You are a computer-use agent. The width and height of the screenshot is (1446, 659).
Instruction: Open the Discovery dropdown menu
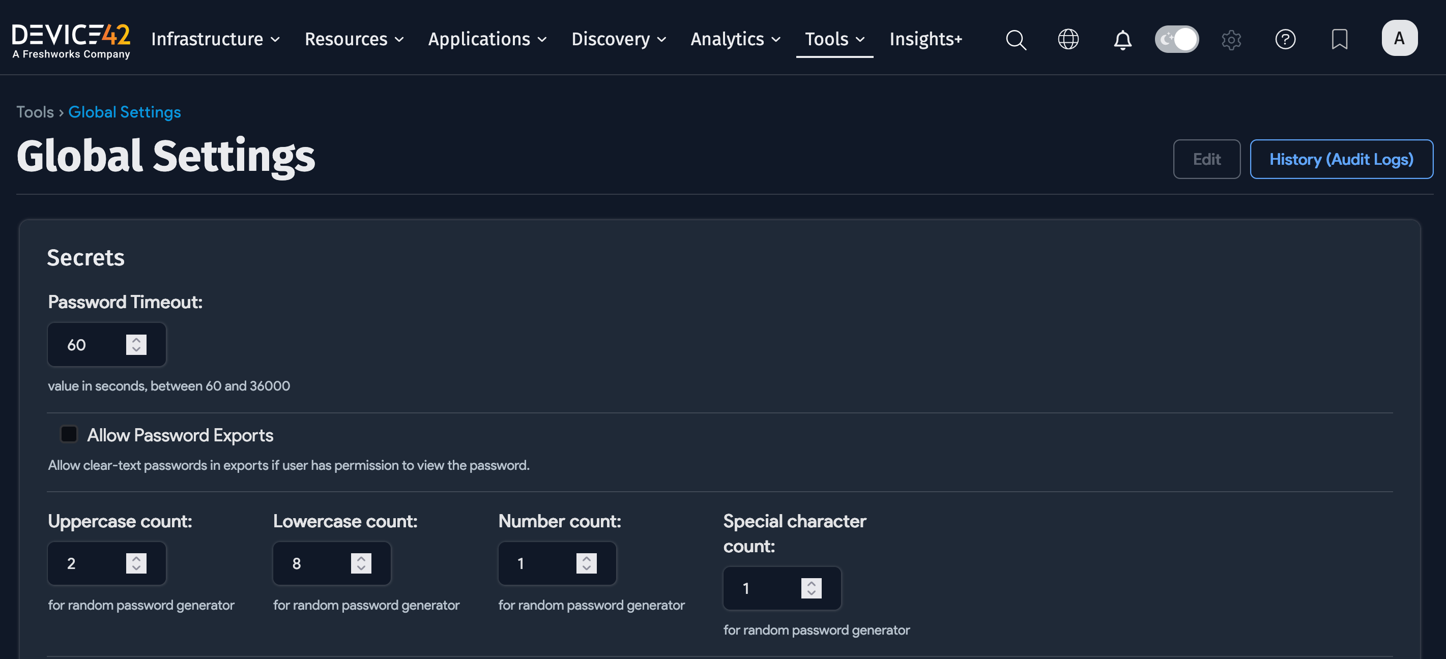618,39
